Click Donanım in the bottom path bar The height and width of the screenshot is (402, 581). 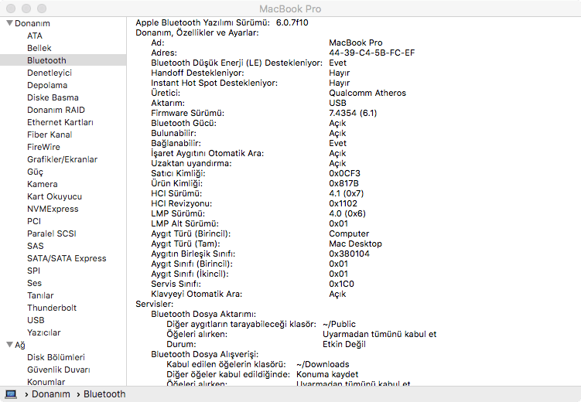point(51,394)
